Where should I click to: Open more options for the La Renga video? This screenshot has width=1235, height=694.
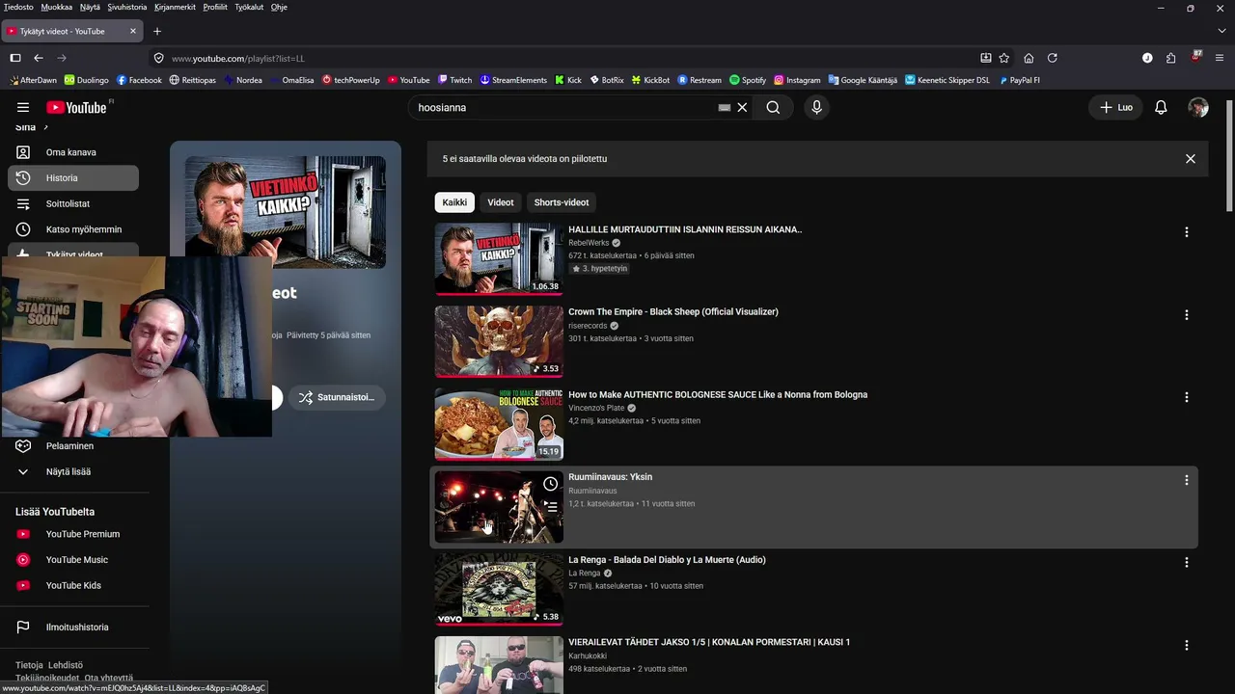point(1186,563)
